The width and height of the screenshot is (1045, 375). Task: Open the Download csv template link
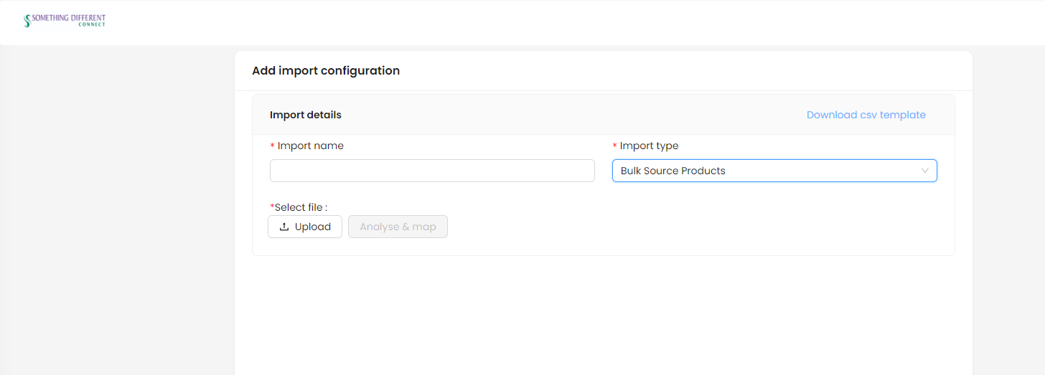866,115
